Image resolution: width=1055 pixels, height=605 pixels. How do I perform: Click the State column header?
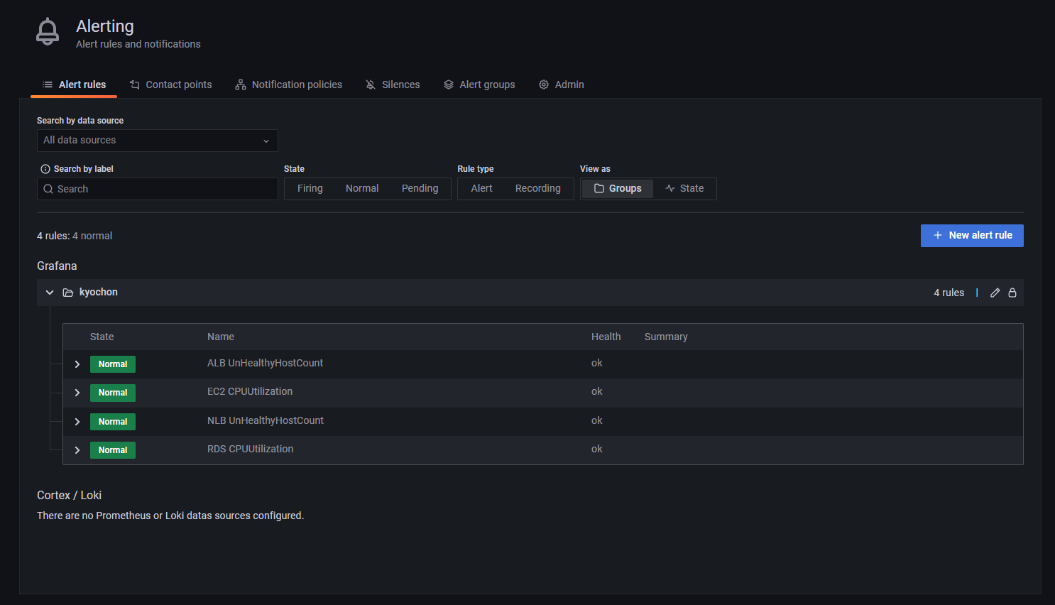102,337
